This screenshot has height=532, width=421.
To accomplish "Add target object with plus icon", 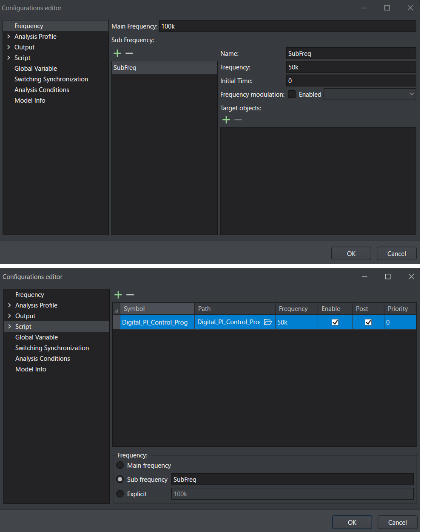I will [x=226, y=120].
